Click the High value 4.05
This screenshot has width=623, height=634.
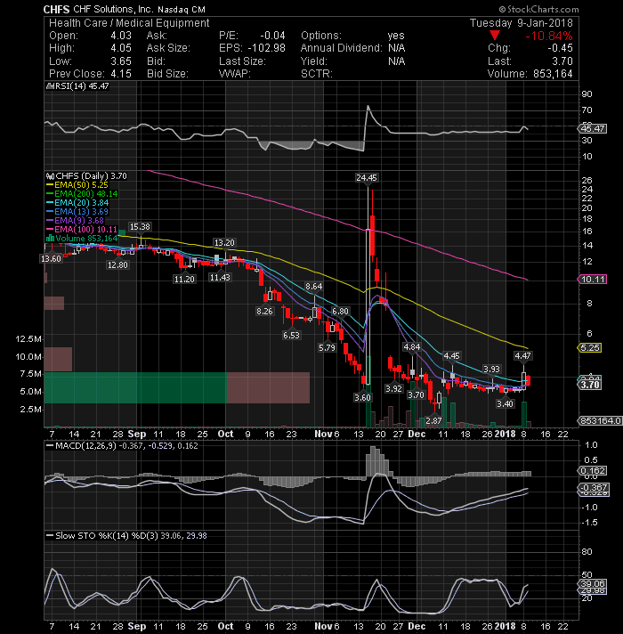tap(121, 48)
